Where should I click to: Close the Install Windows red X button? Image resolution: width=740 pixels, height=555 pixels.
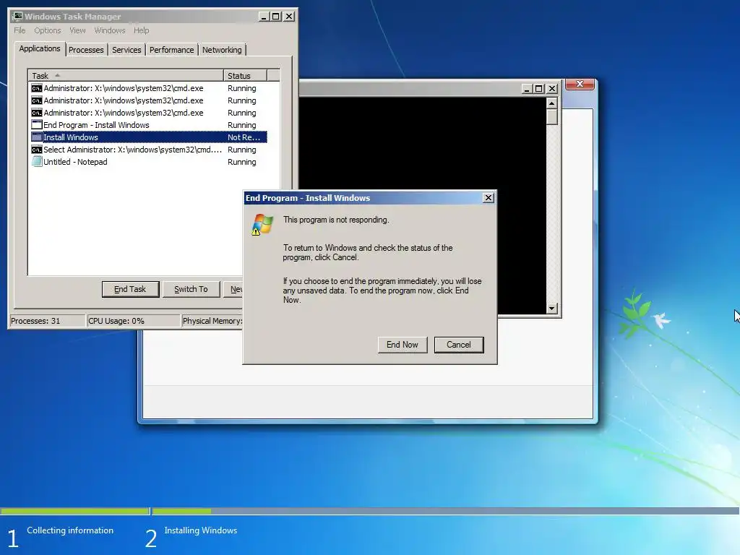click(x=580, y=84)
